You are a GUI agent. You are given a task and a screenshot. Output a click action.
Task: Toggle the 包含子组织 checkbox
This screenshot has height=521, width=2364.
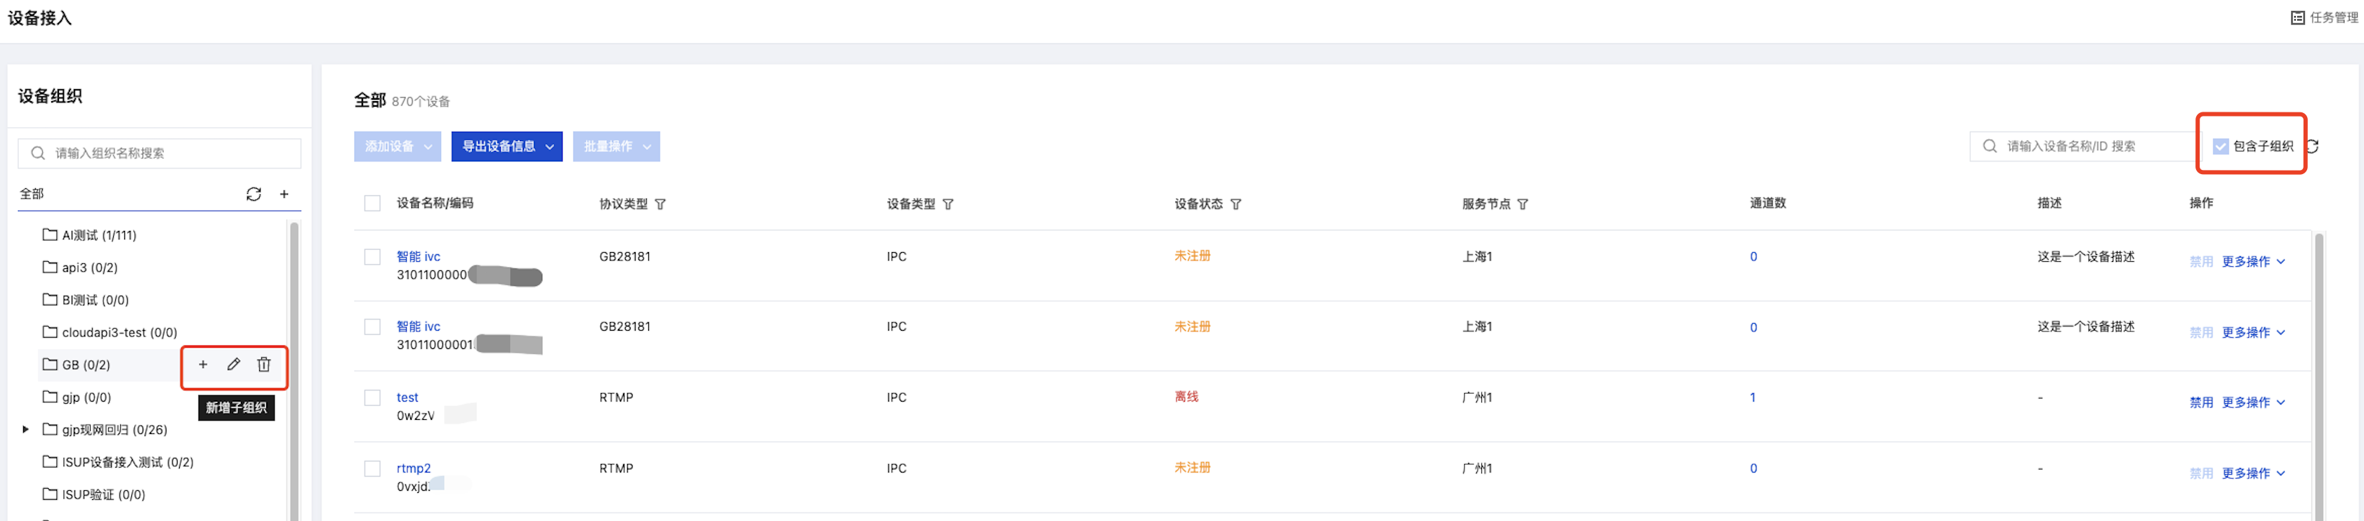point(2221,147)
